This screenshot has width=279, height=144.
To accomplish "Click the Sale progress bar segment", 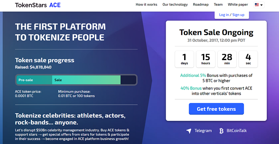I will click(x=86, y=80).
